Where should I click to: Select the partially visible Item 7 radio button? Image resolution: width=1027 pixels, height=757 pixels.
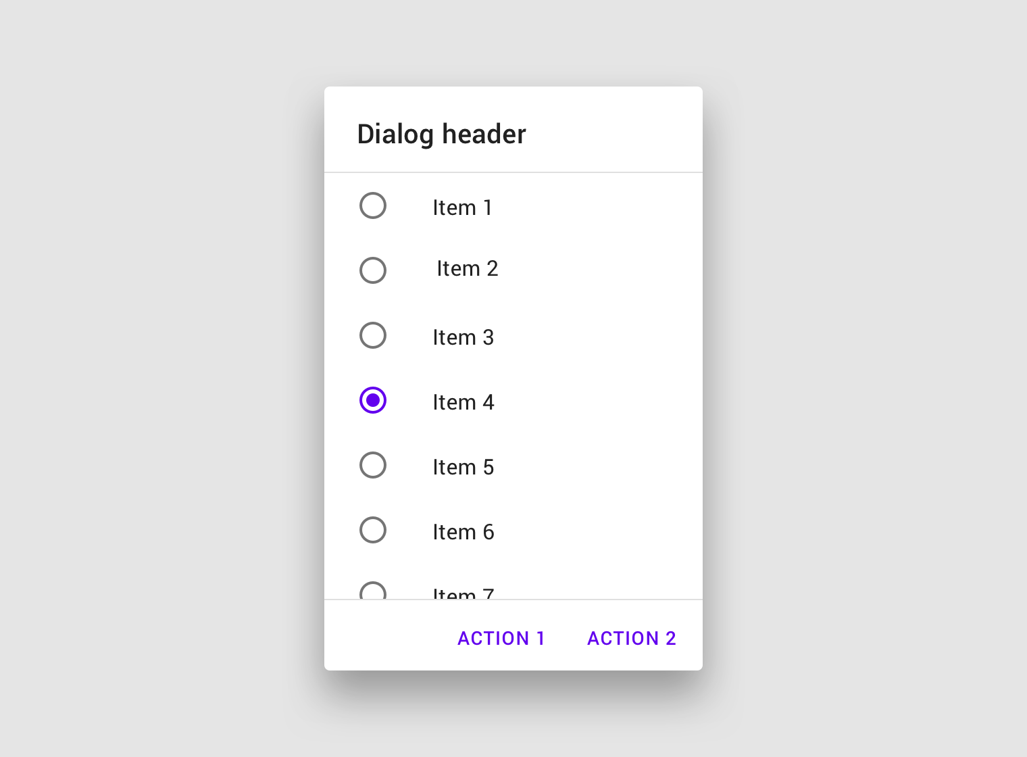373,591
